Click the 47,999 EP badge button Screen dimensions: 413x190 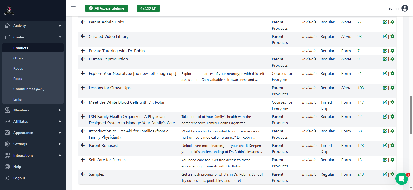pyautogui.click(x=148, y=8)
